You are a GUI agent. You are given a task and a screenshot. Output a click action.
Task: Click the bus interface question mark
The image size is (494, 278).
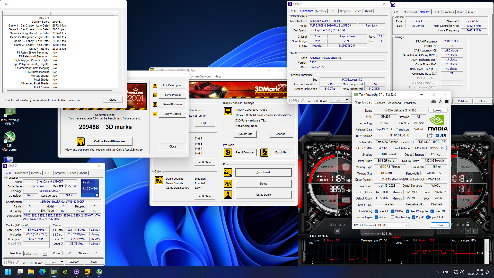coord(447,148)
